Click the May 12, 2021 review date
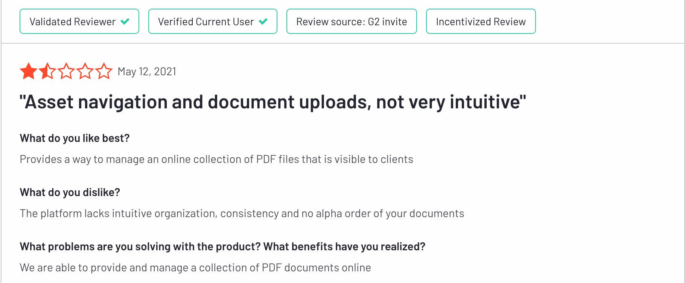 [147, 72]
